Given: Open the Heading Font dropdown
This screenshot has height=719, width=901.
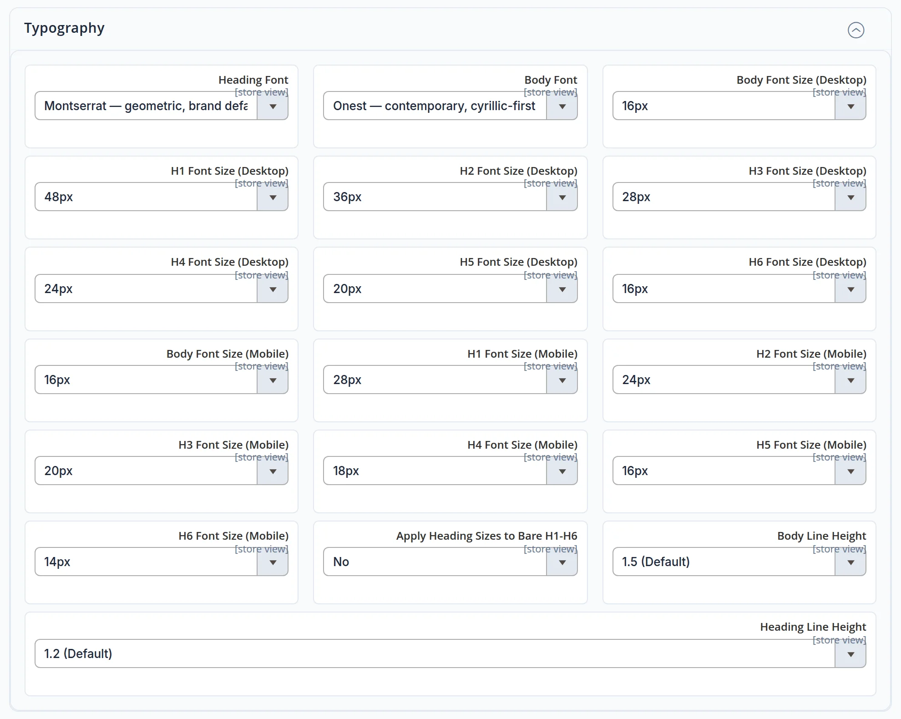Looking at the screenshot, I should [162, 106].
